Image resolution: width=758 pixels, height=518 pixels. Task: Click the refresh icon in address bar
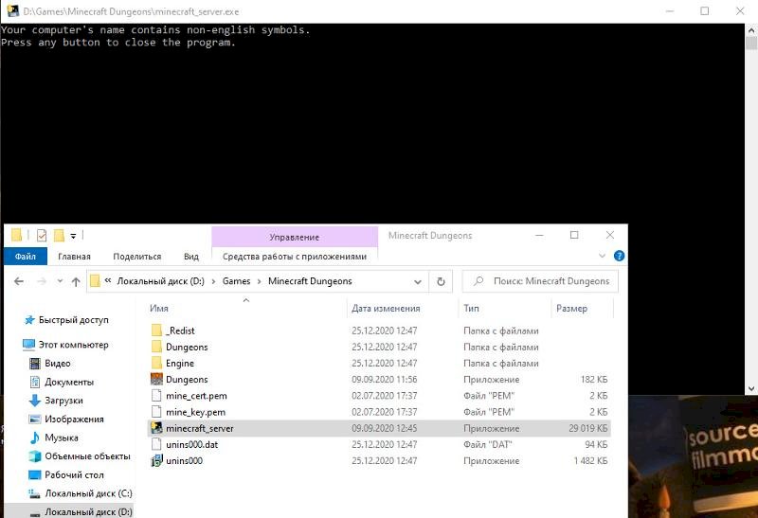[441, 281]
